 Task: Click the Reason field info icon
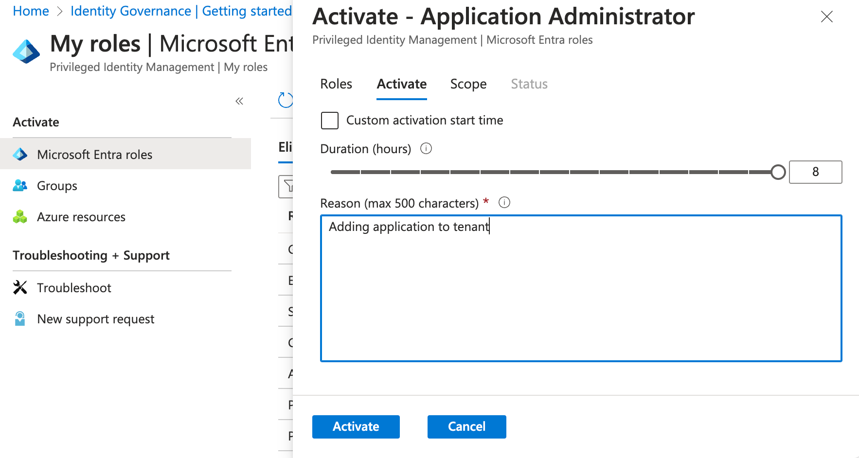[504, 203]
